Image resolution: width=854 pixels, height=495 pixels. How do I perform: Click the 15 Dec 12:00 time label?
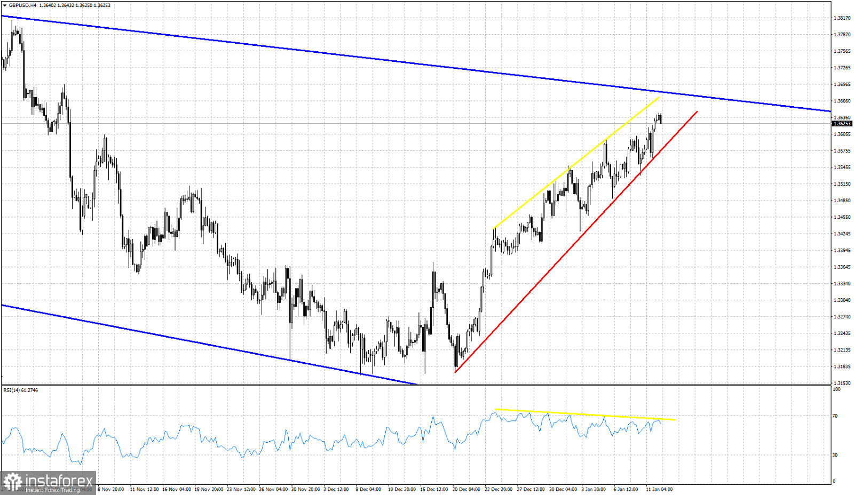pyautogui.click(x=434, y=489)
